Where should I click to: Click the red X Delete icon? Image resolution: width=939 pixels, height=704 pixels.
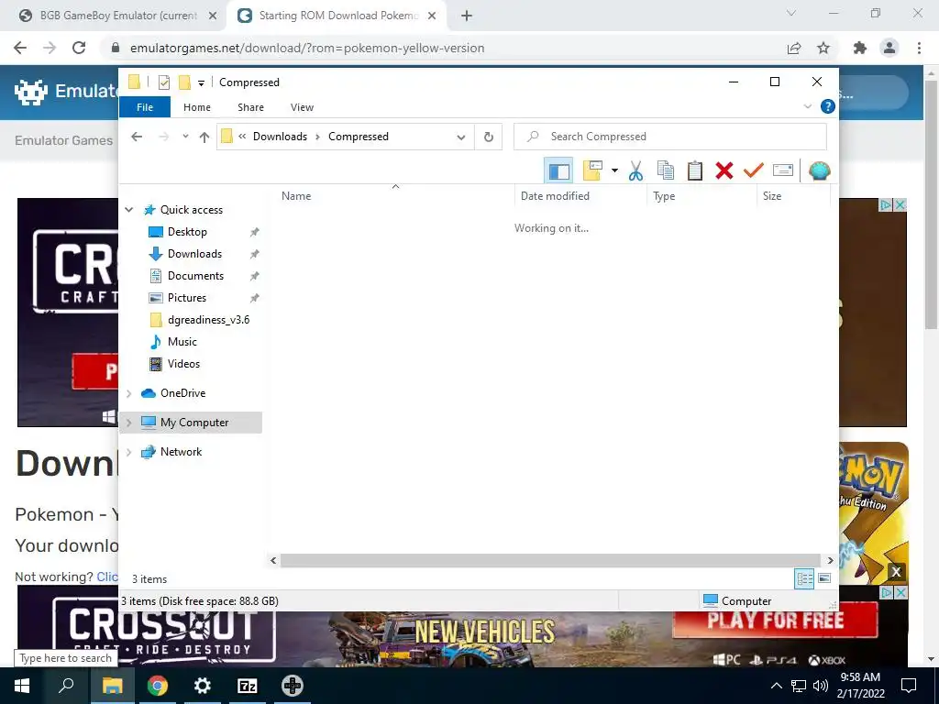pyautogui.click(x=724, y=171)
